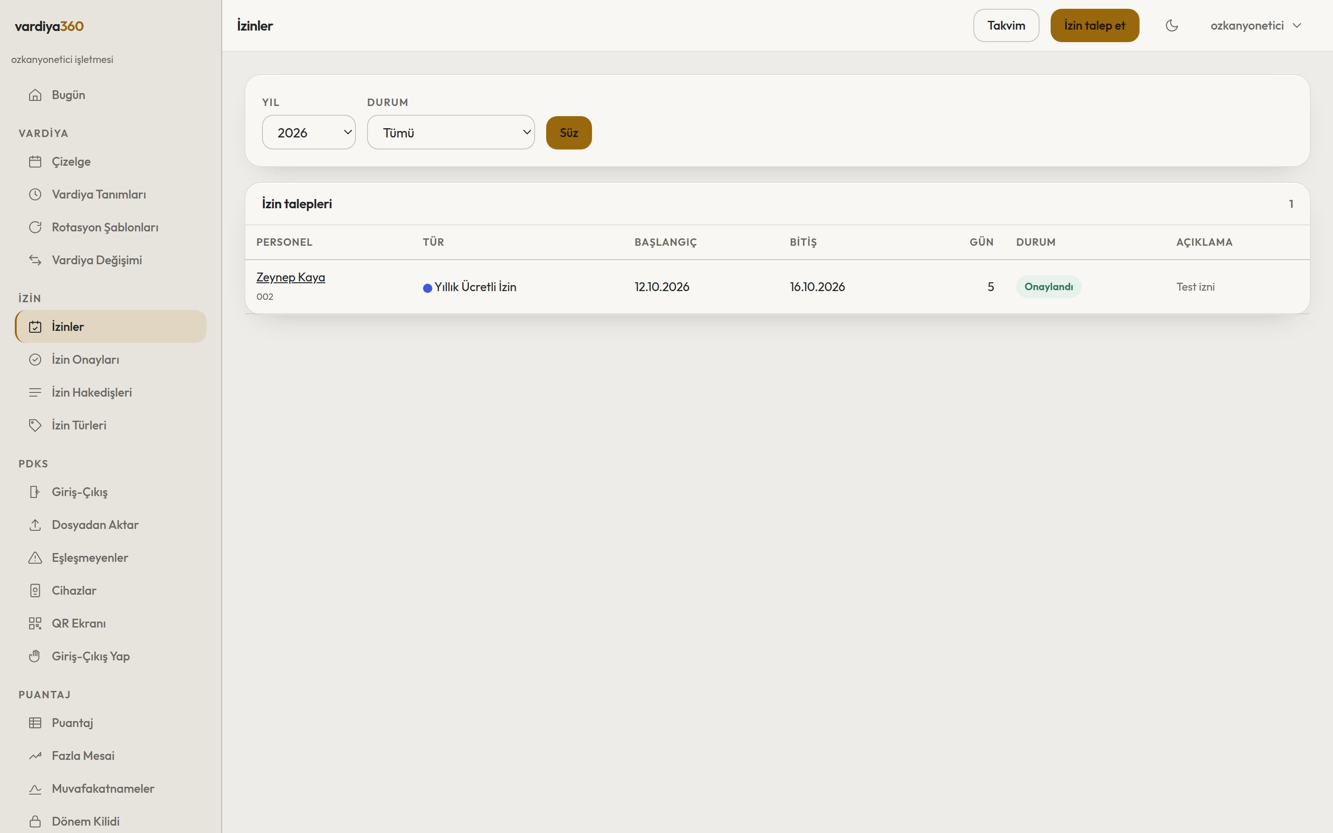
Task: Click the Personel column header
Action: point(284,242)
